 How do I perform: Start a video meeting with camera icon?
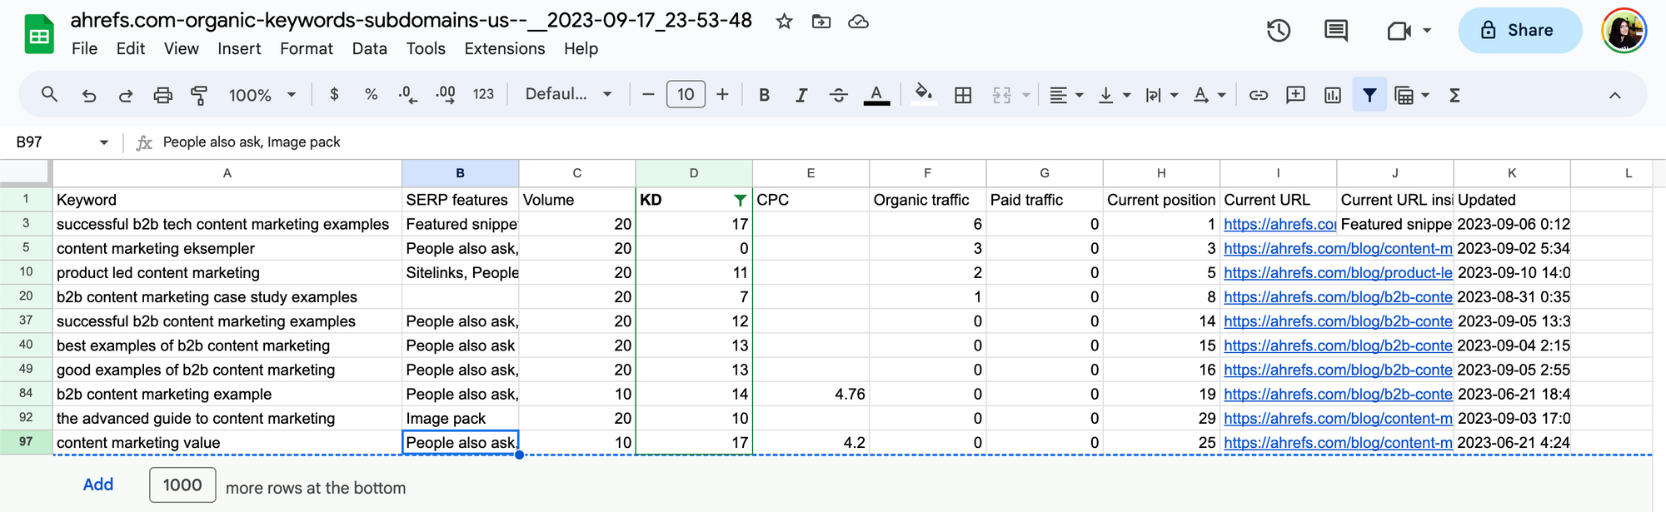coord(1399,31)
